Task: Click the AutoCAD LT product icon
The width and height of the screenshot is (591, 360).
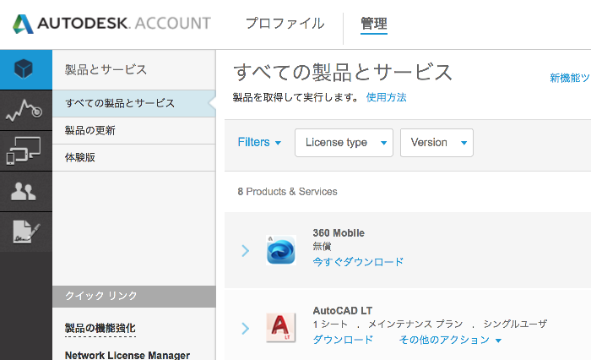Action: click(281, 327)
